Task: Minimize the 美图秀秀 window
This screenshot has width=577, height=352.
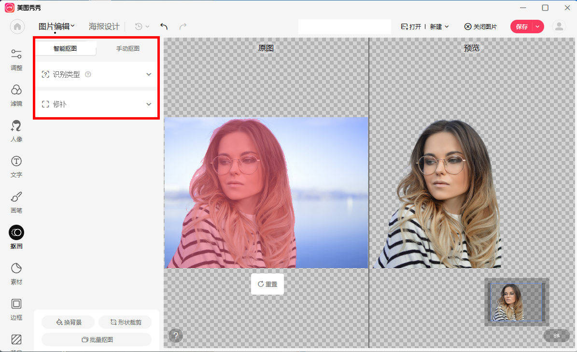Action: [x=523, y=7]
